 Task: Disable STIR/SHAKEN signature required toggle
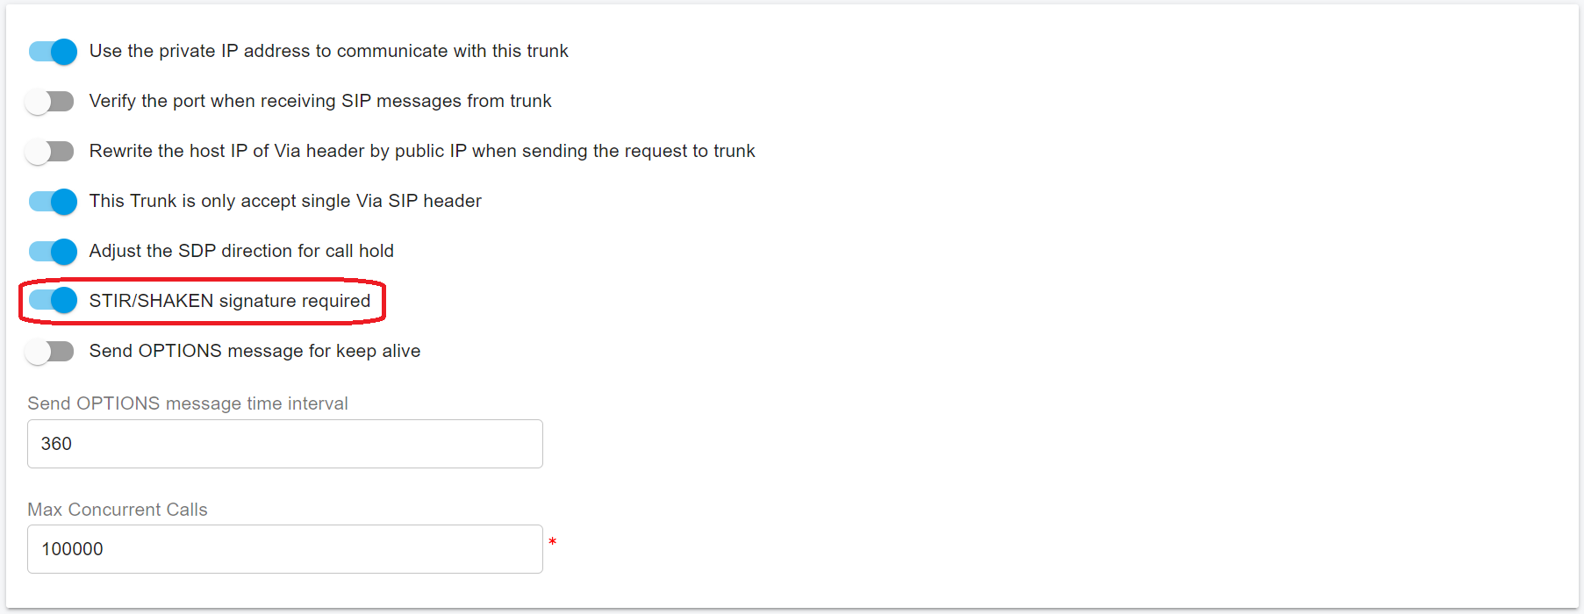click(x=53, y=301)
